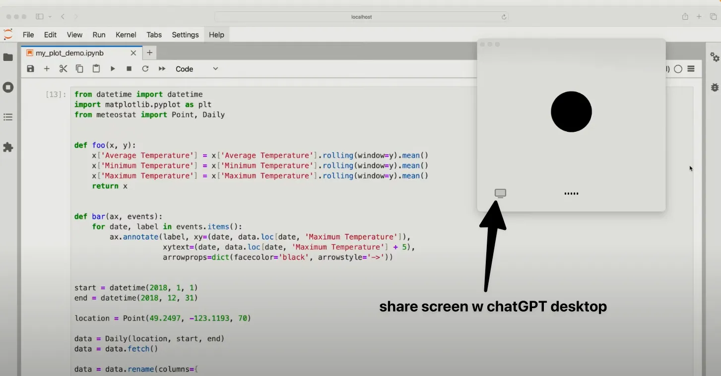Interrupt the kernel with the stop icon
This screenshot has height=376, width=721.
pos(129,69)
